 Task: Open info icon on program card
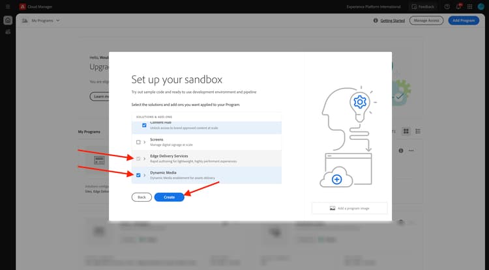pos(401,150)
